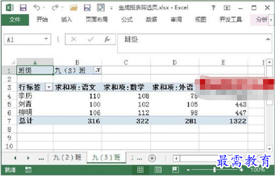The height and width of the screenshot is (176, 275).
Task: Expand the formula bar chevron
Action: pos(268,39)
